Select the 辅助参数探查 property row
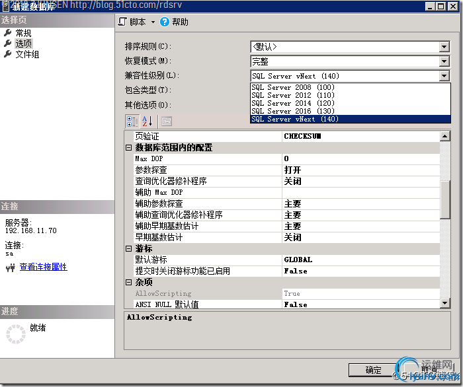This screenshot has height=387, width=463. [x=286, y=203]
